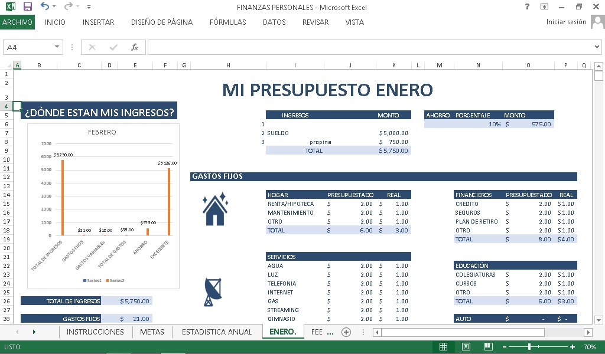Click the Help question mark button
Image resolution: width=605 pixels, height=354 pixels.
526,7
